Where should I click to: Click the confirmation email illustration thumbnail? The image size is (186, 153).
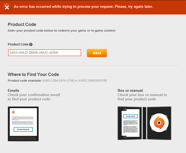pyautogui.click(x=23, y=124)
